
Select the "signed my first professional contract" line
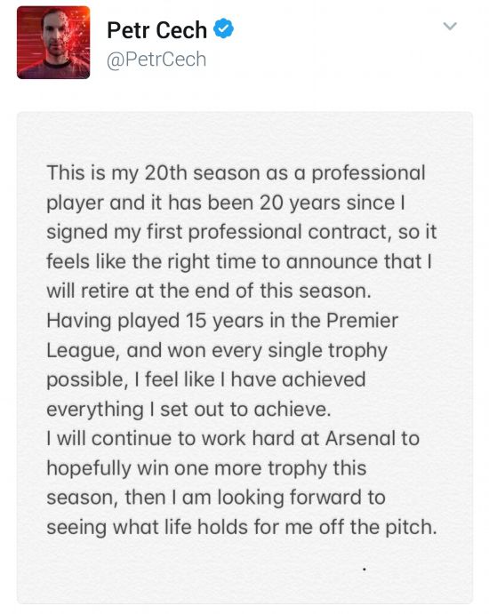pyautogui.click(x=241, y=232)
